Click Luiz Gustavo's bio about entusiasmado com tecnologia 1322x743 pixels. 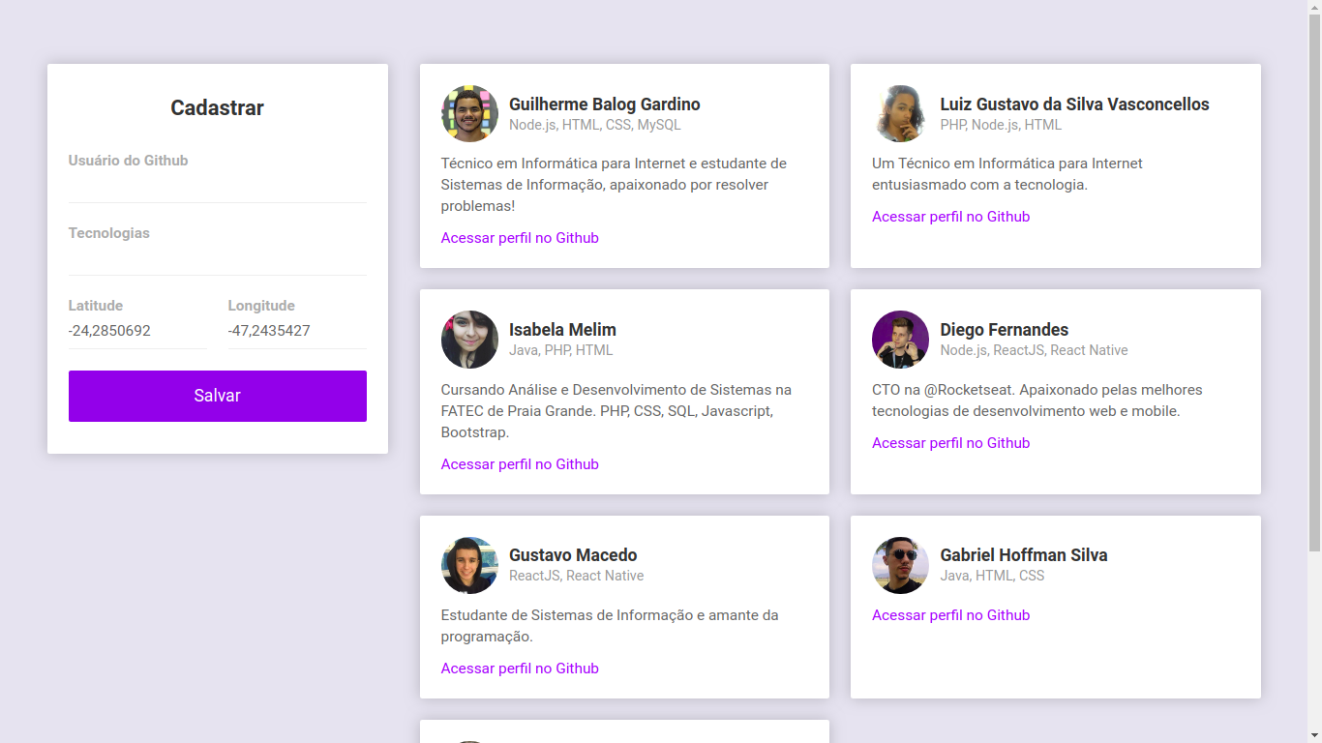[x=1007, y=174]
